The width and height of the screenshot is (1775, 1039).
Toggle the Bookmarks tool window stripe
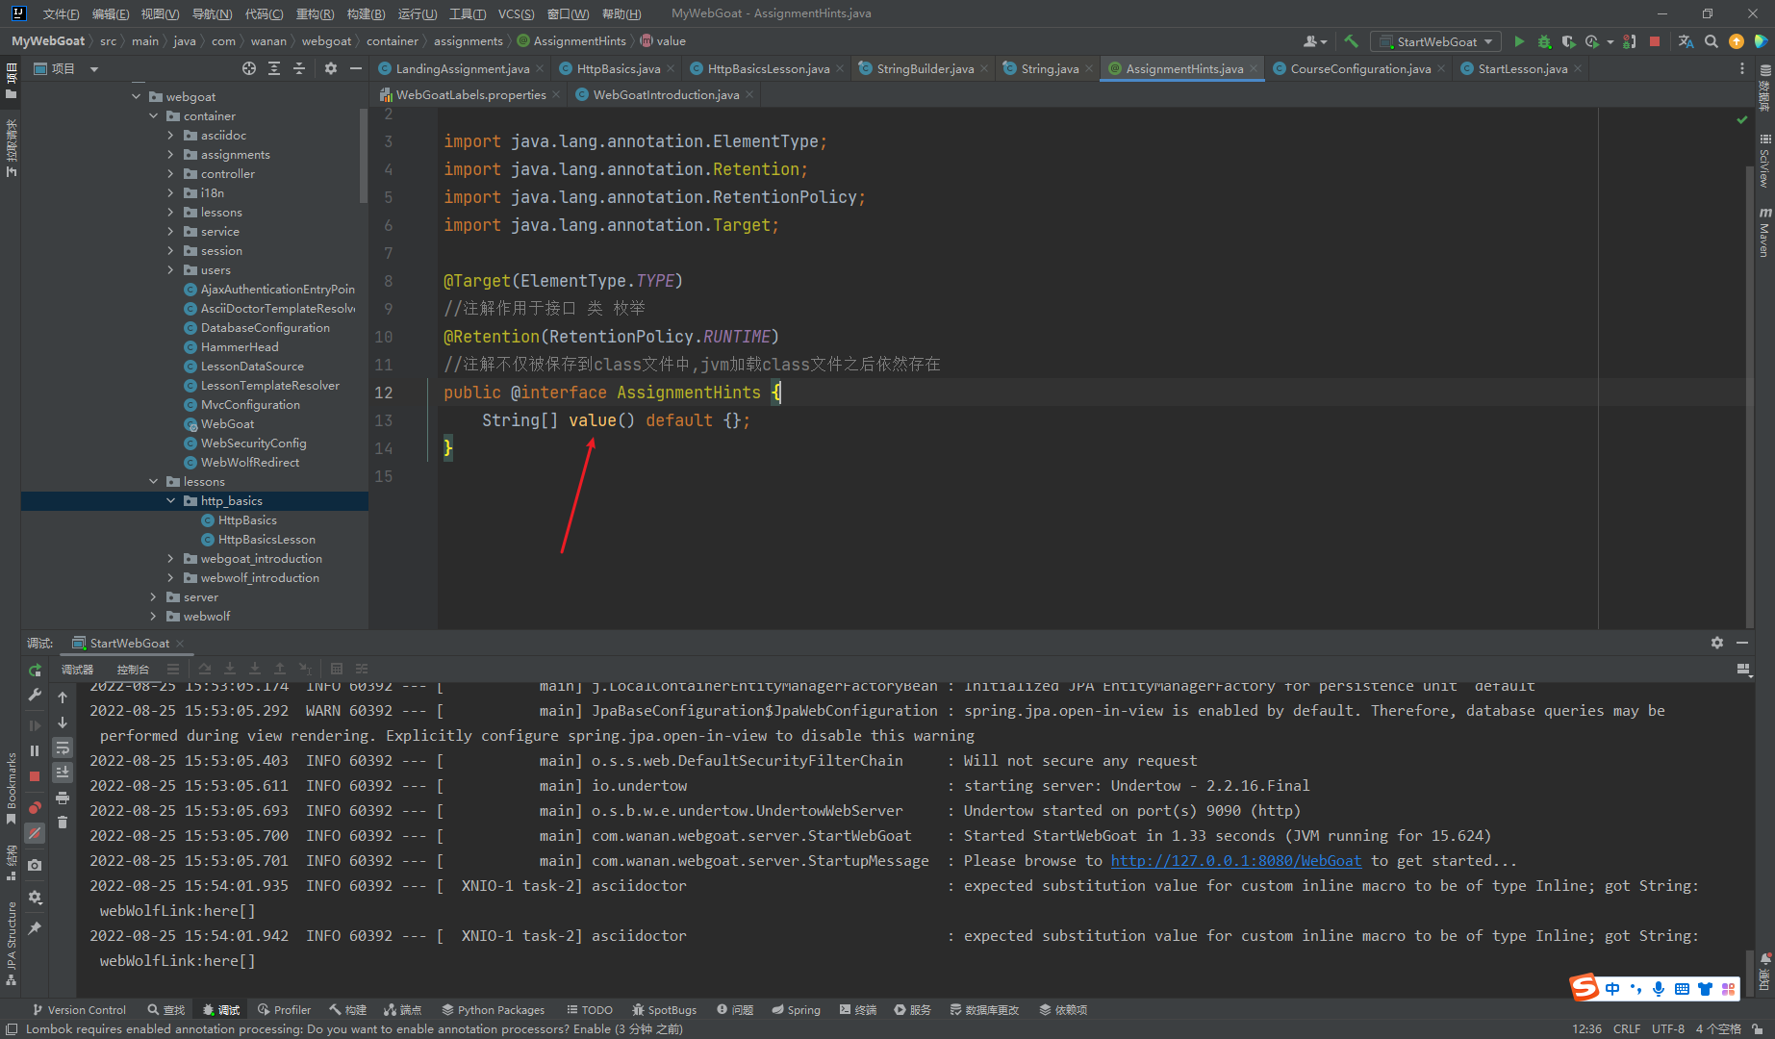12,789
